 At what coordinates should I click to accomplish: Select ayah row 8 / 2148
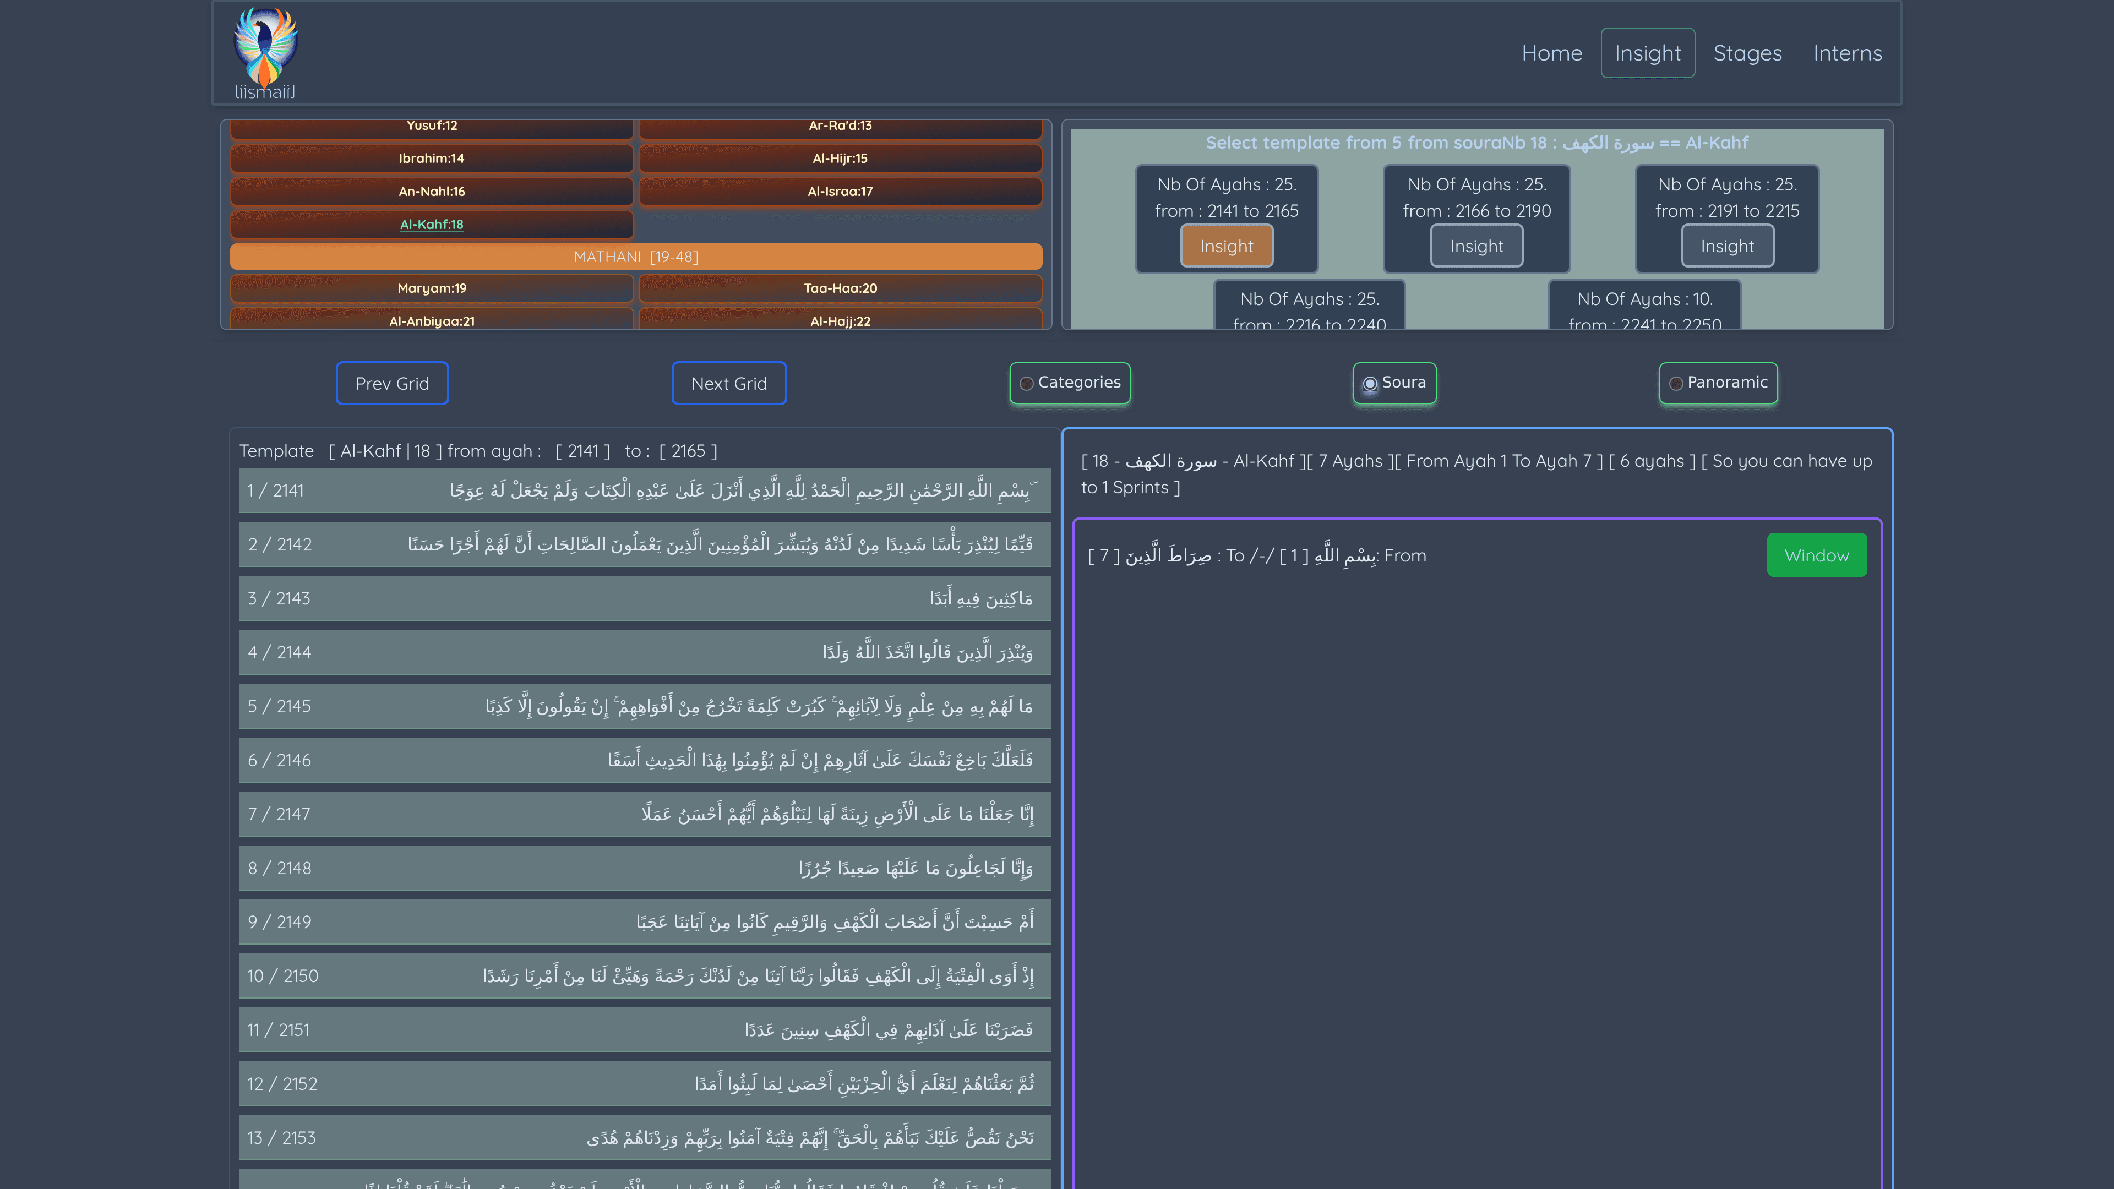pos(644,868)
